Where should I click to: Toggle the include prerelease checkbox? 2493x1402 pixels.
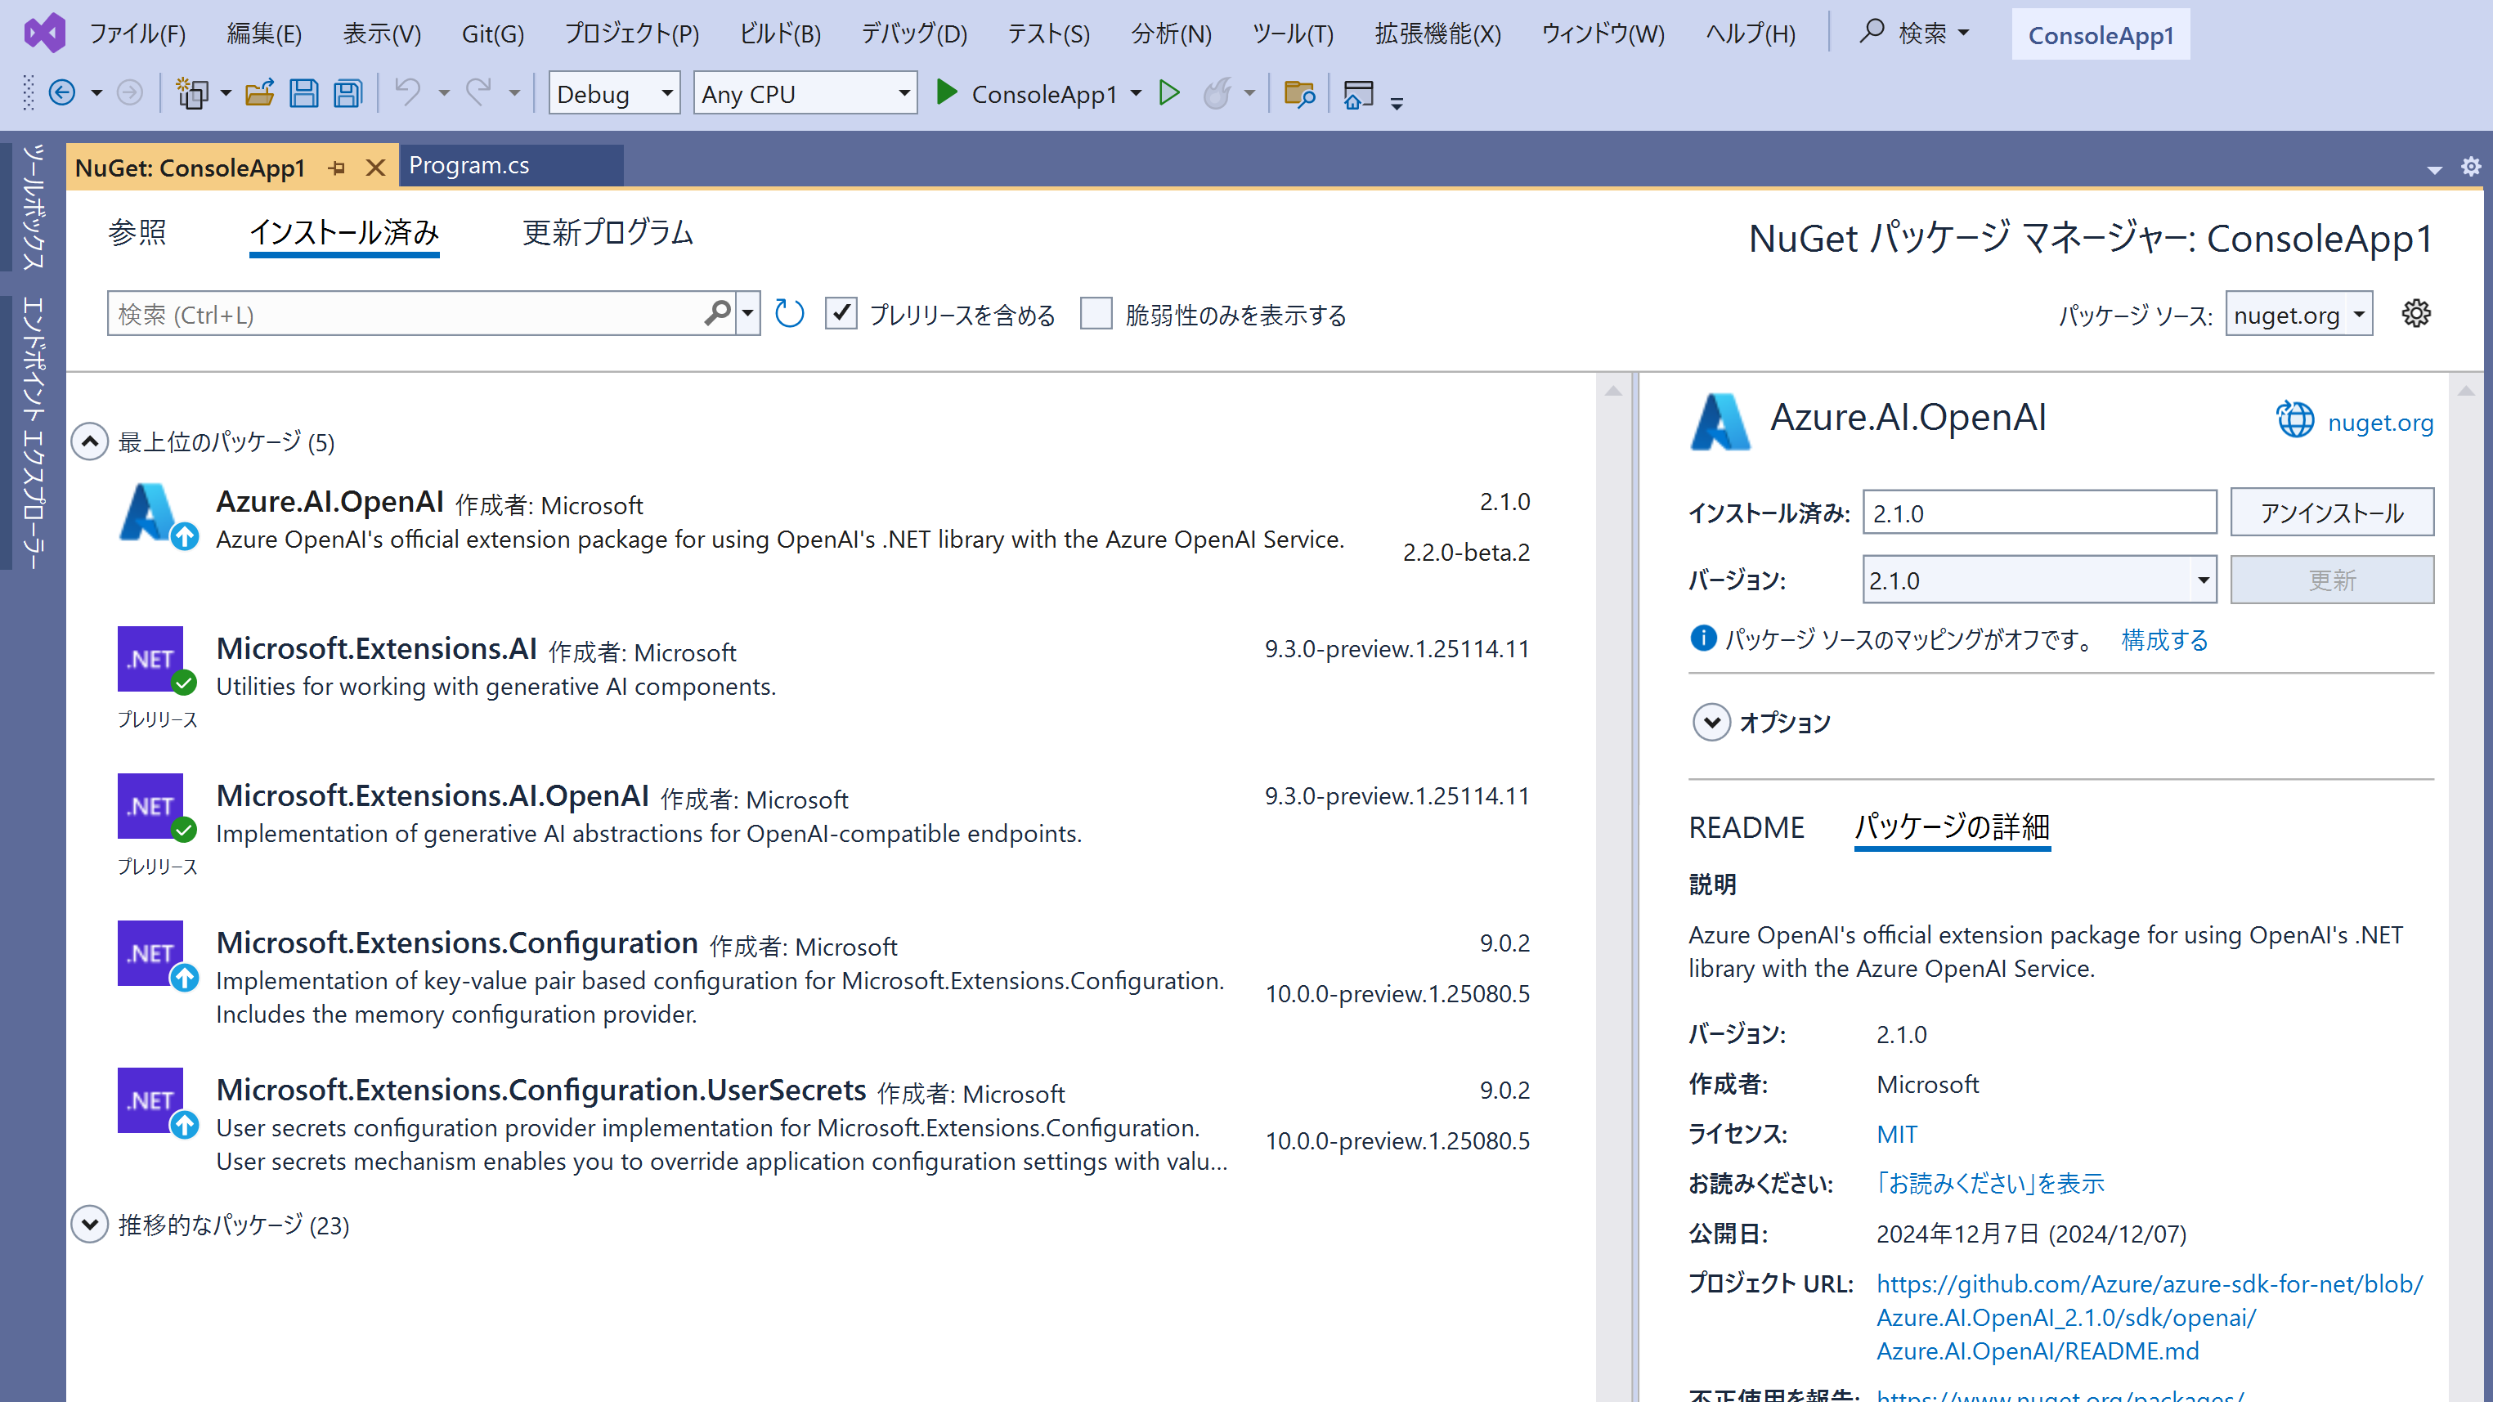tap(841, 313)
